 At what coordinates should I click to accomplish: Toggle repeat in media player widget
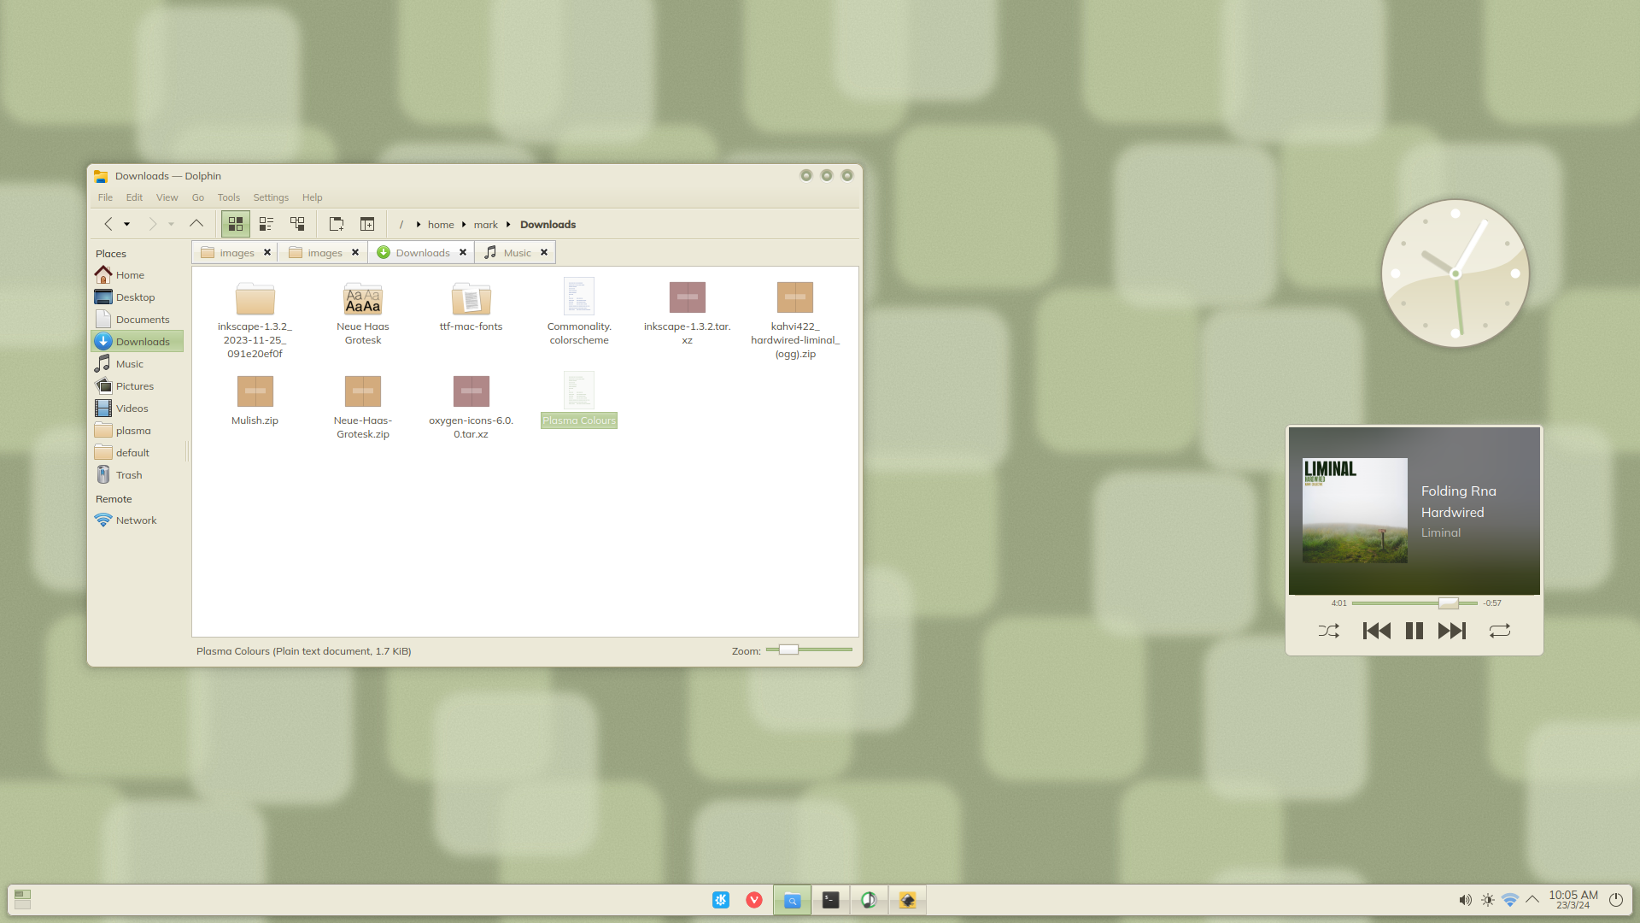click(1500, 632)
